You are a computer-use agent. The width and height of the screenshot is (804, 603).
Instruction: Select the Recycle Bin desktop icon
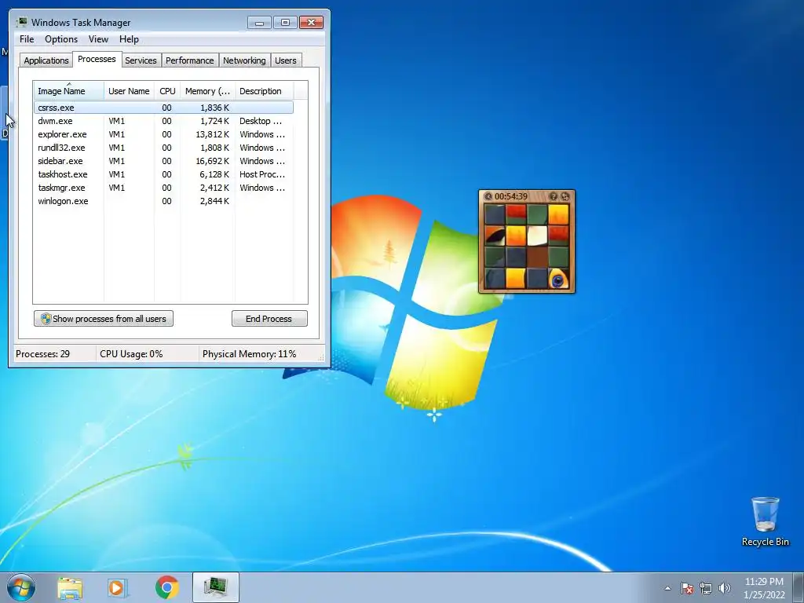tap(765, 521)
